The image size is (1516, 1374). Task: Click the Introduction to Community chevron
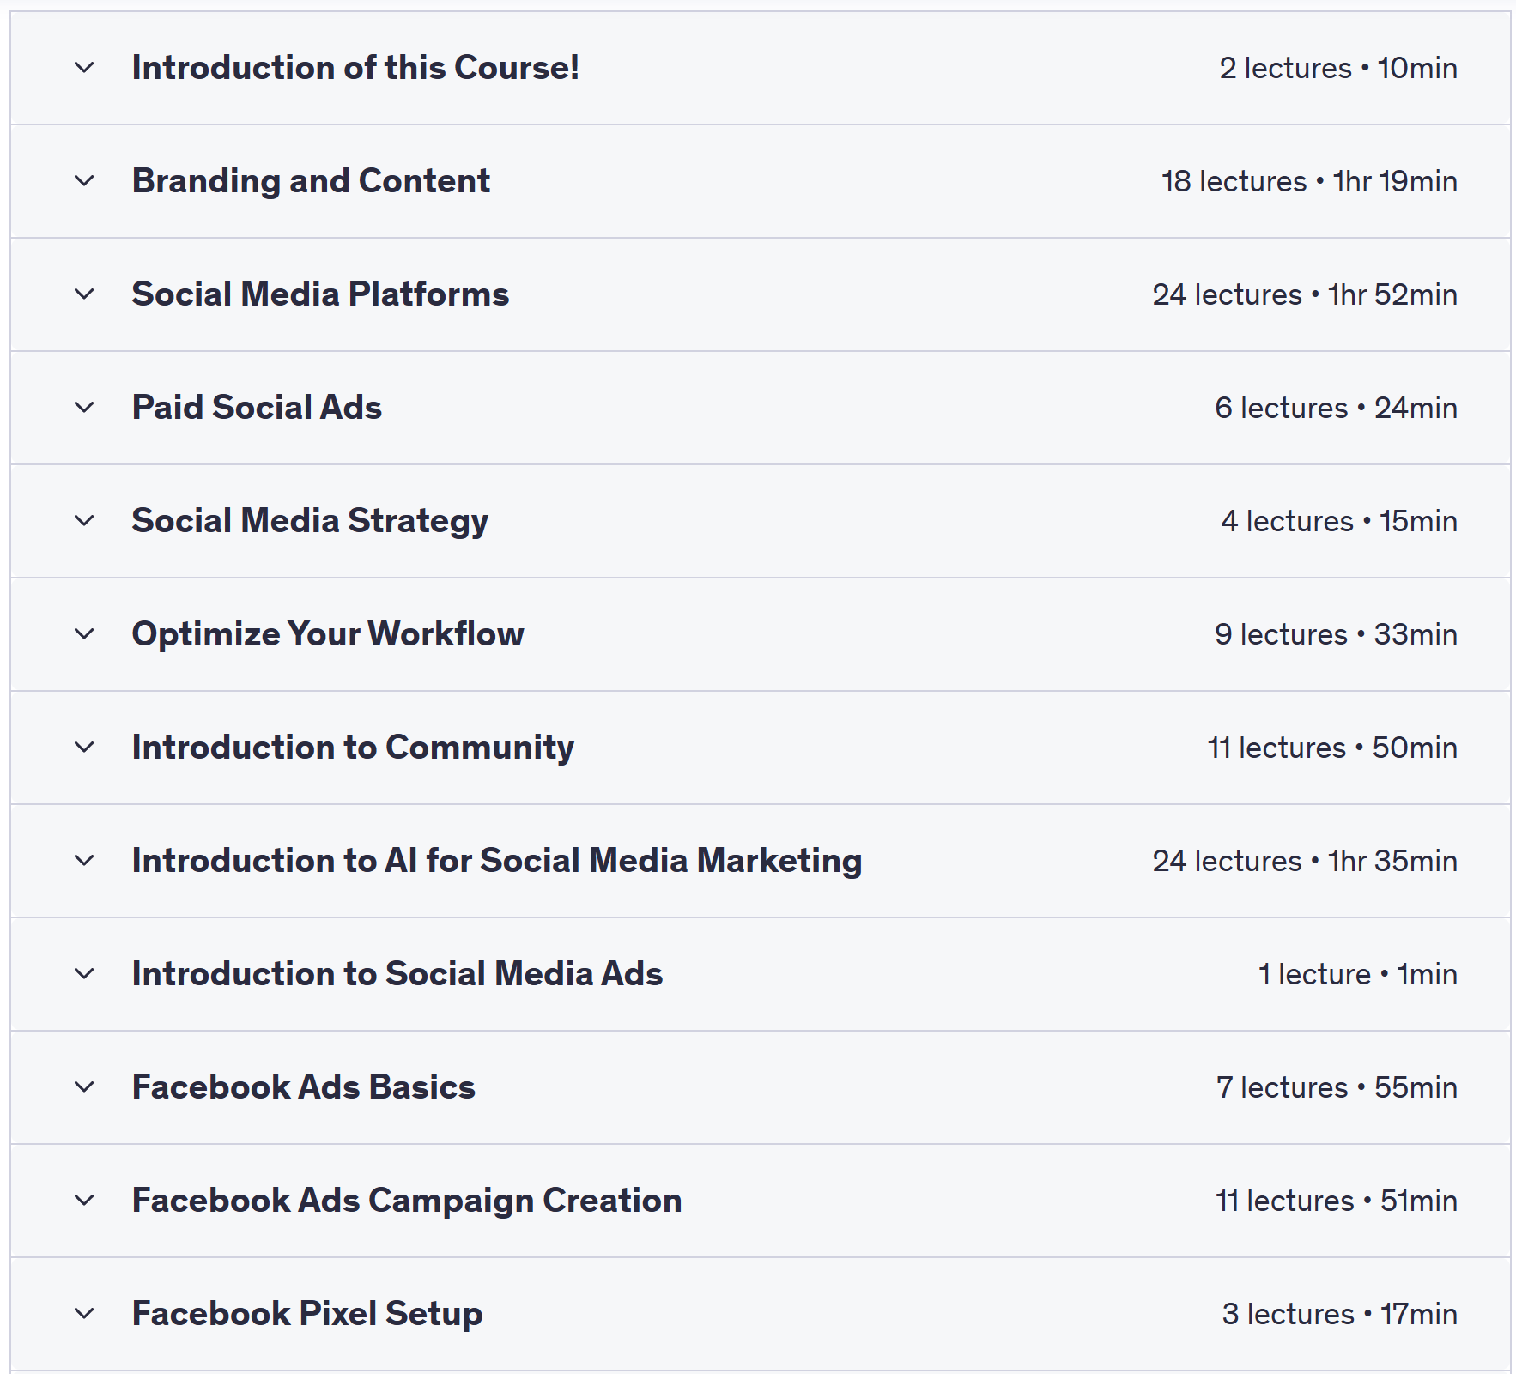pos(84,748)
